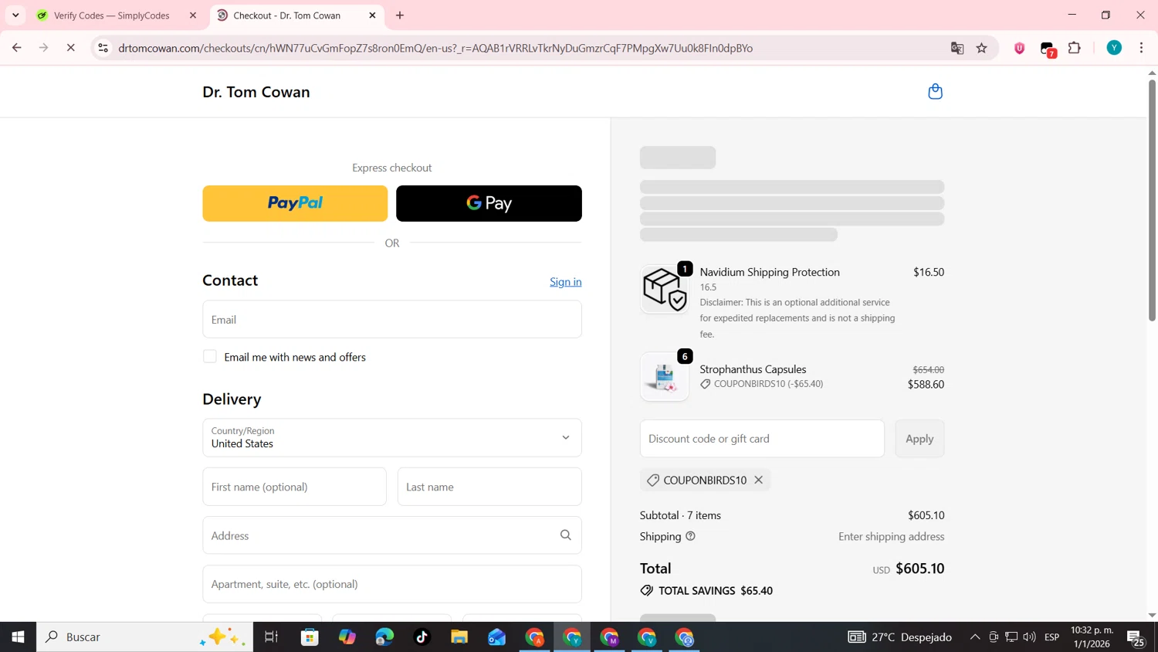Click Discount code or gift card field
This screenshot has width=1158, height=652.
click(762, 438)
